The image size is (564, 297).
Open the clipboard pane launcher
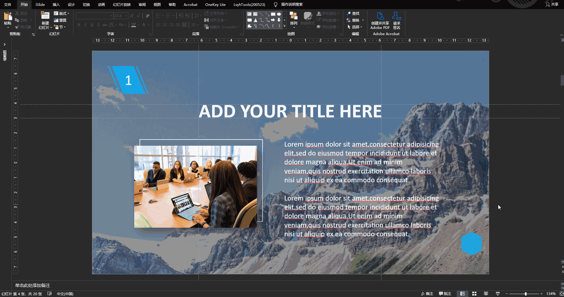point(33,35)
